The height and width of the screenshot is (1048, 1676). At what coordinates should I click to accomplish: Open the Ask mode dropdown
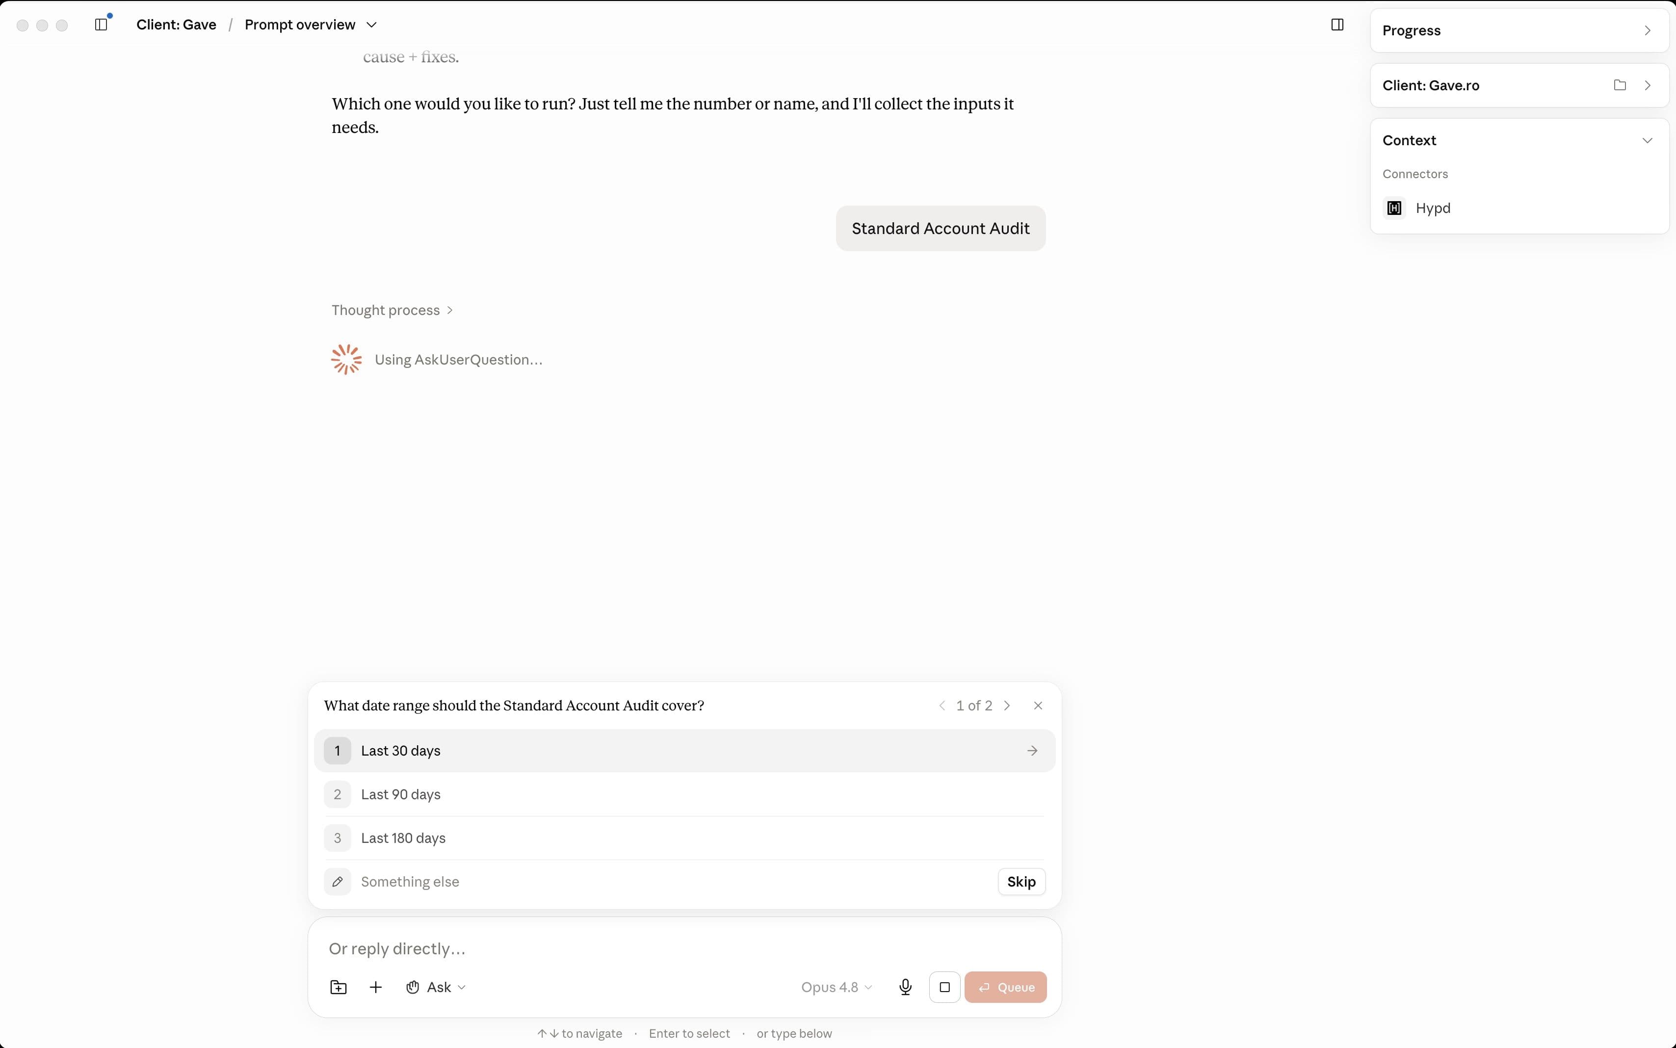[436, 987]
